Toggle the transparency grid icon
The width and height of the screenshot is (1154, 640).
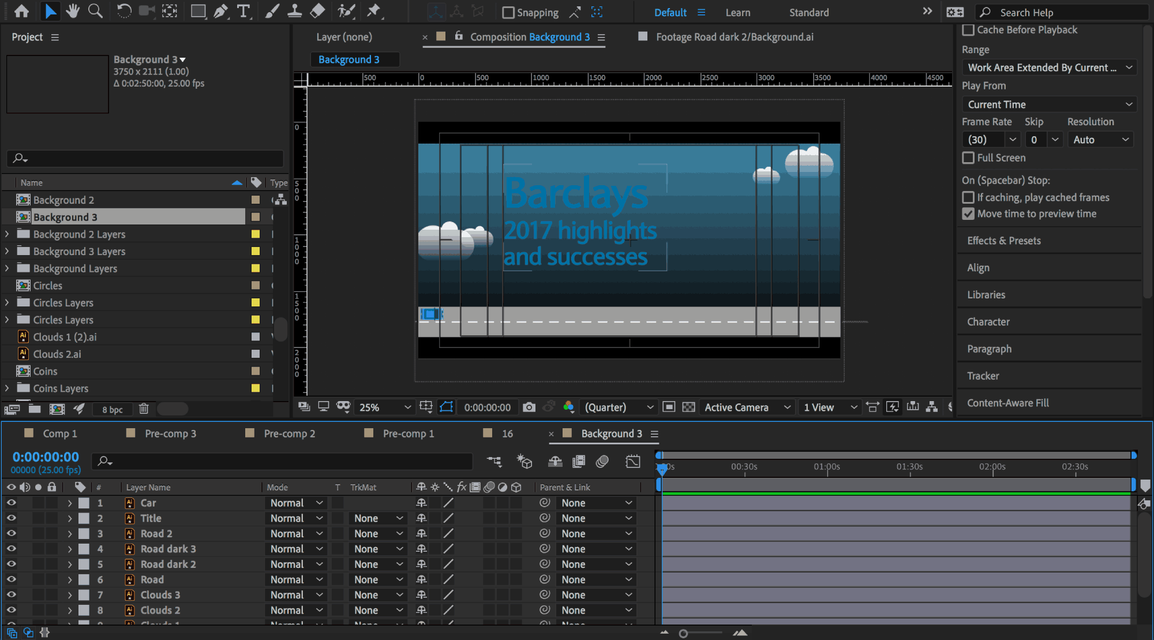pyautogui.click(x=688, y=407)
